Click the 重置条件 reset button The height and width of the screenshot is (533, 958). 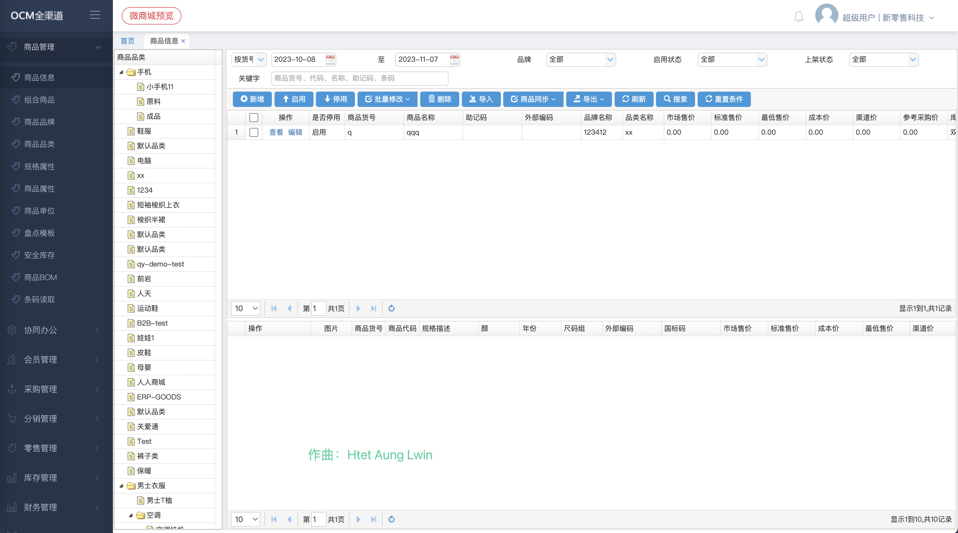click(x=724, y=99)
